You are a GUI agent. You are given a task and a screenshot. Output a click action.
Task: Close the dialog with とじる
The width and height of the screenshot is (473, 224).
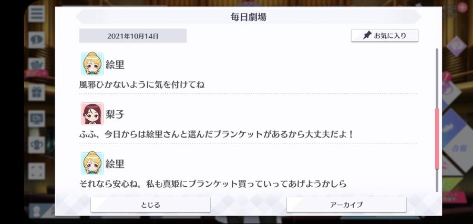pos(150,205)
